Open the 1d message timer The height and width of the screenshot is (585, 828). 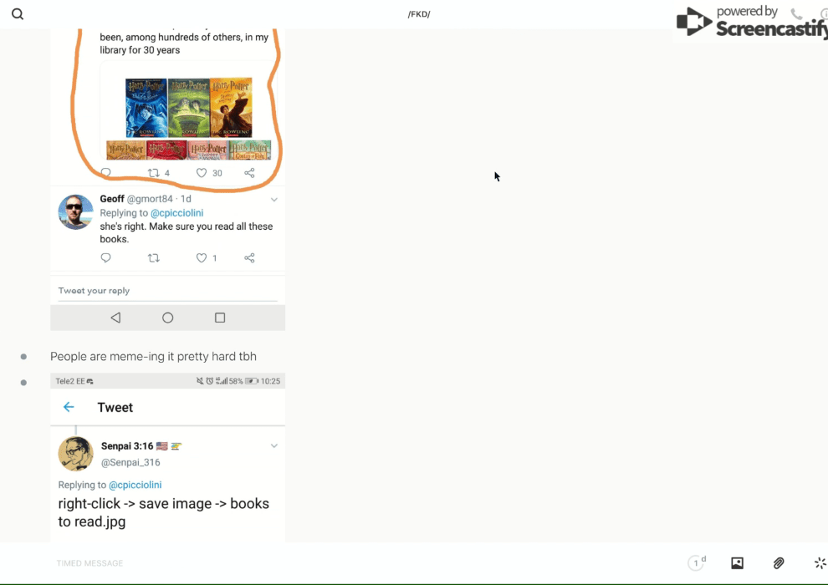pos(697,563)
